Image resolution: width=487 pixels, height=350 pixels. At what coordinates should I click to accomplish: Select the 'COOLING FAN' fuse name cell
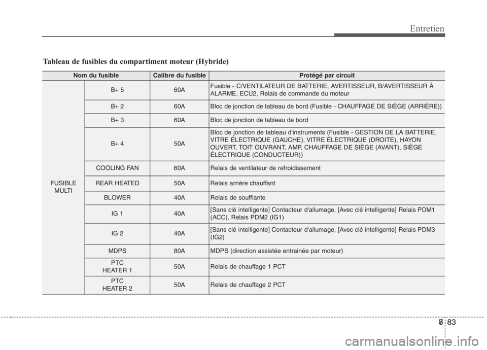[117, 168]
